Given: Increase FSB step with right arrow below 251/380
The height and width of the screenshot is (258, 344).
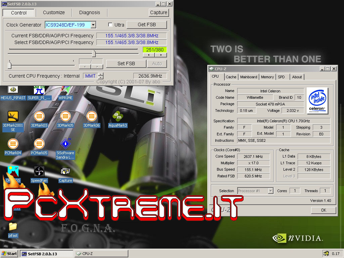Looking at the screenshot, I should point(161,55).
